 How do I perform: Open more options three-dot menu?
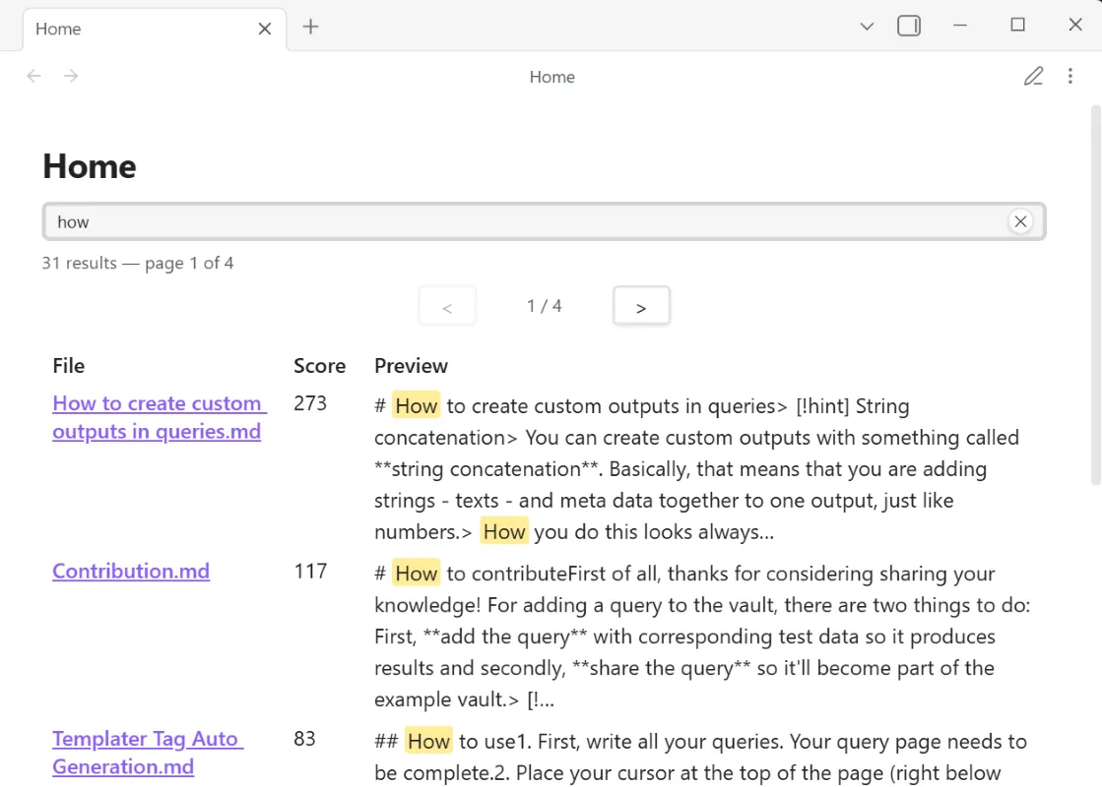[x=1070, y=76]
